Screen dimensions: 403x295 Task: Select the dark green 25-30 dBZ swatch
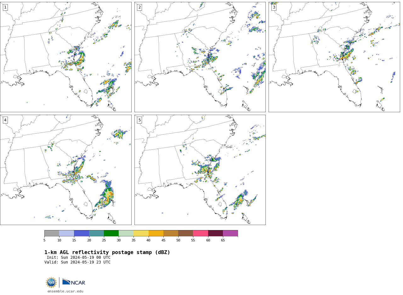click(111, 233)
